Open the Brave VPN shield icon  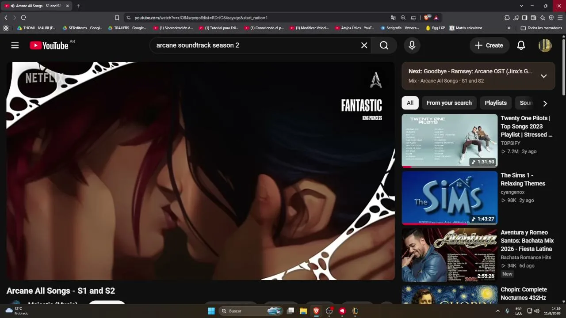551,18
